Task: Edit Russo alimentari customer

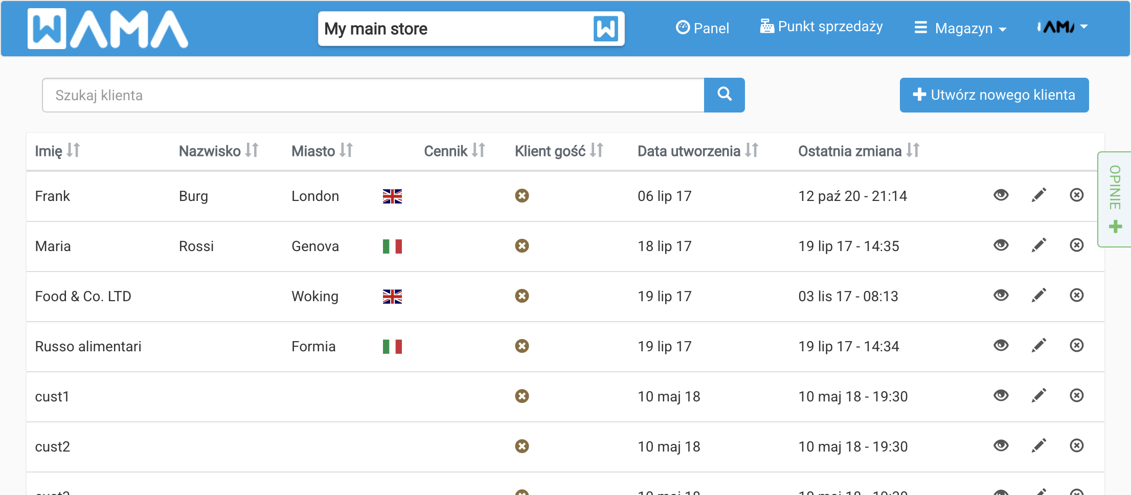Action: click(1038, 345)
